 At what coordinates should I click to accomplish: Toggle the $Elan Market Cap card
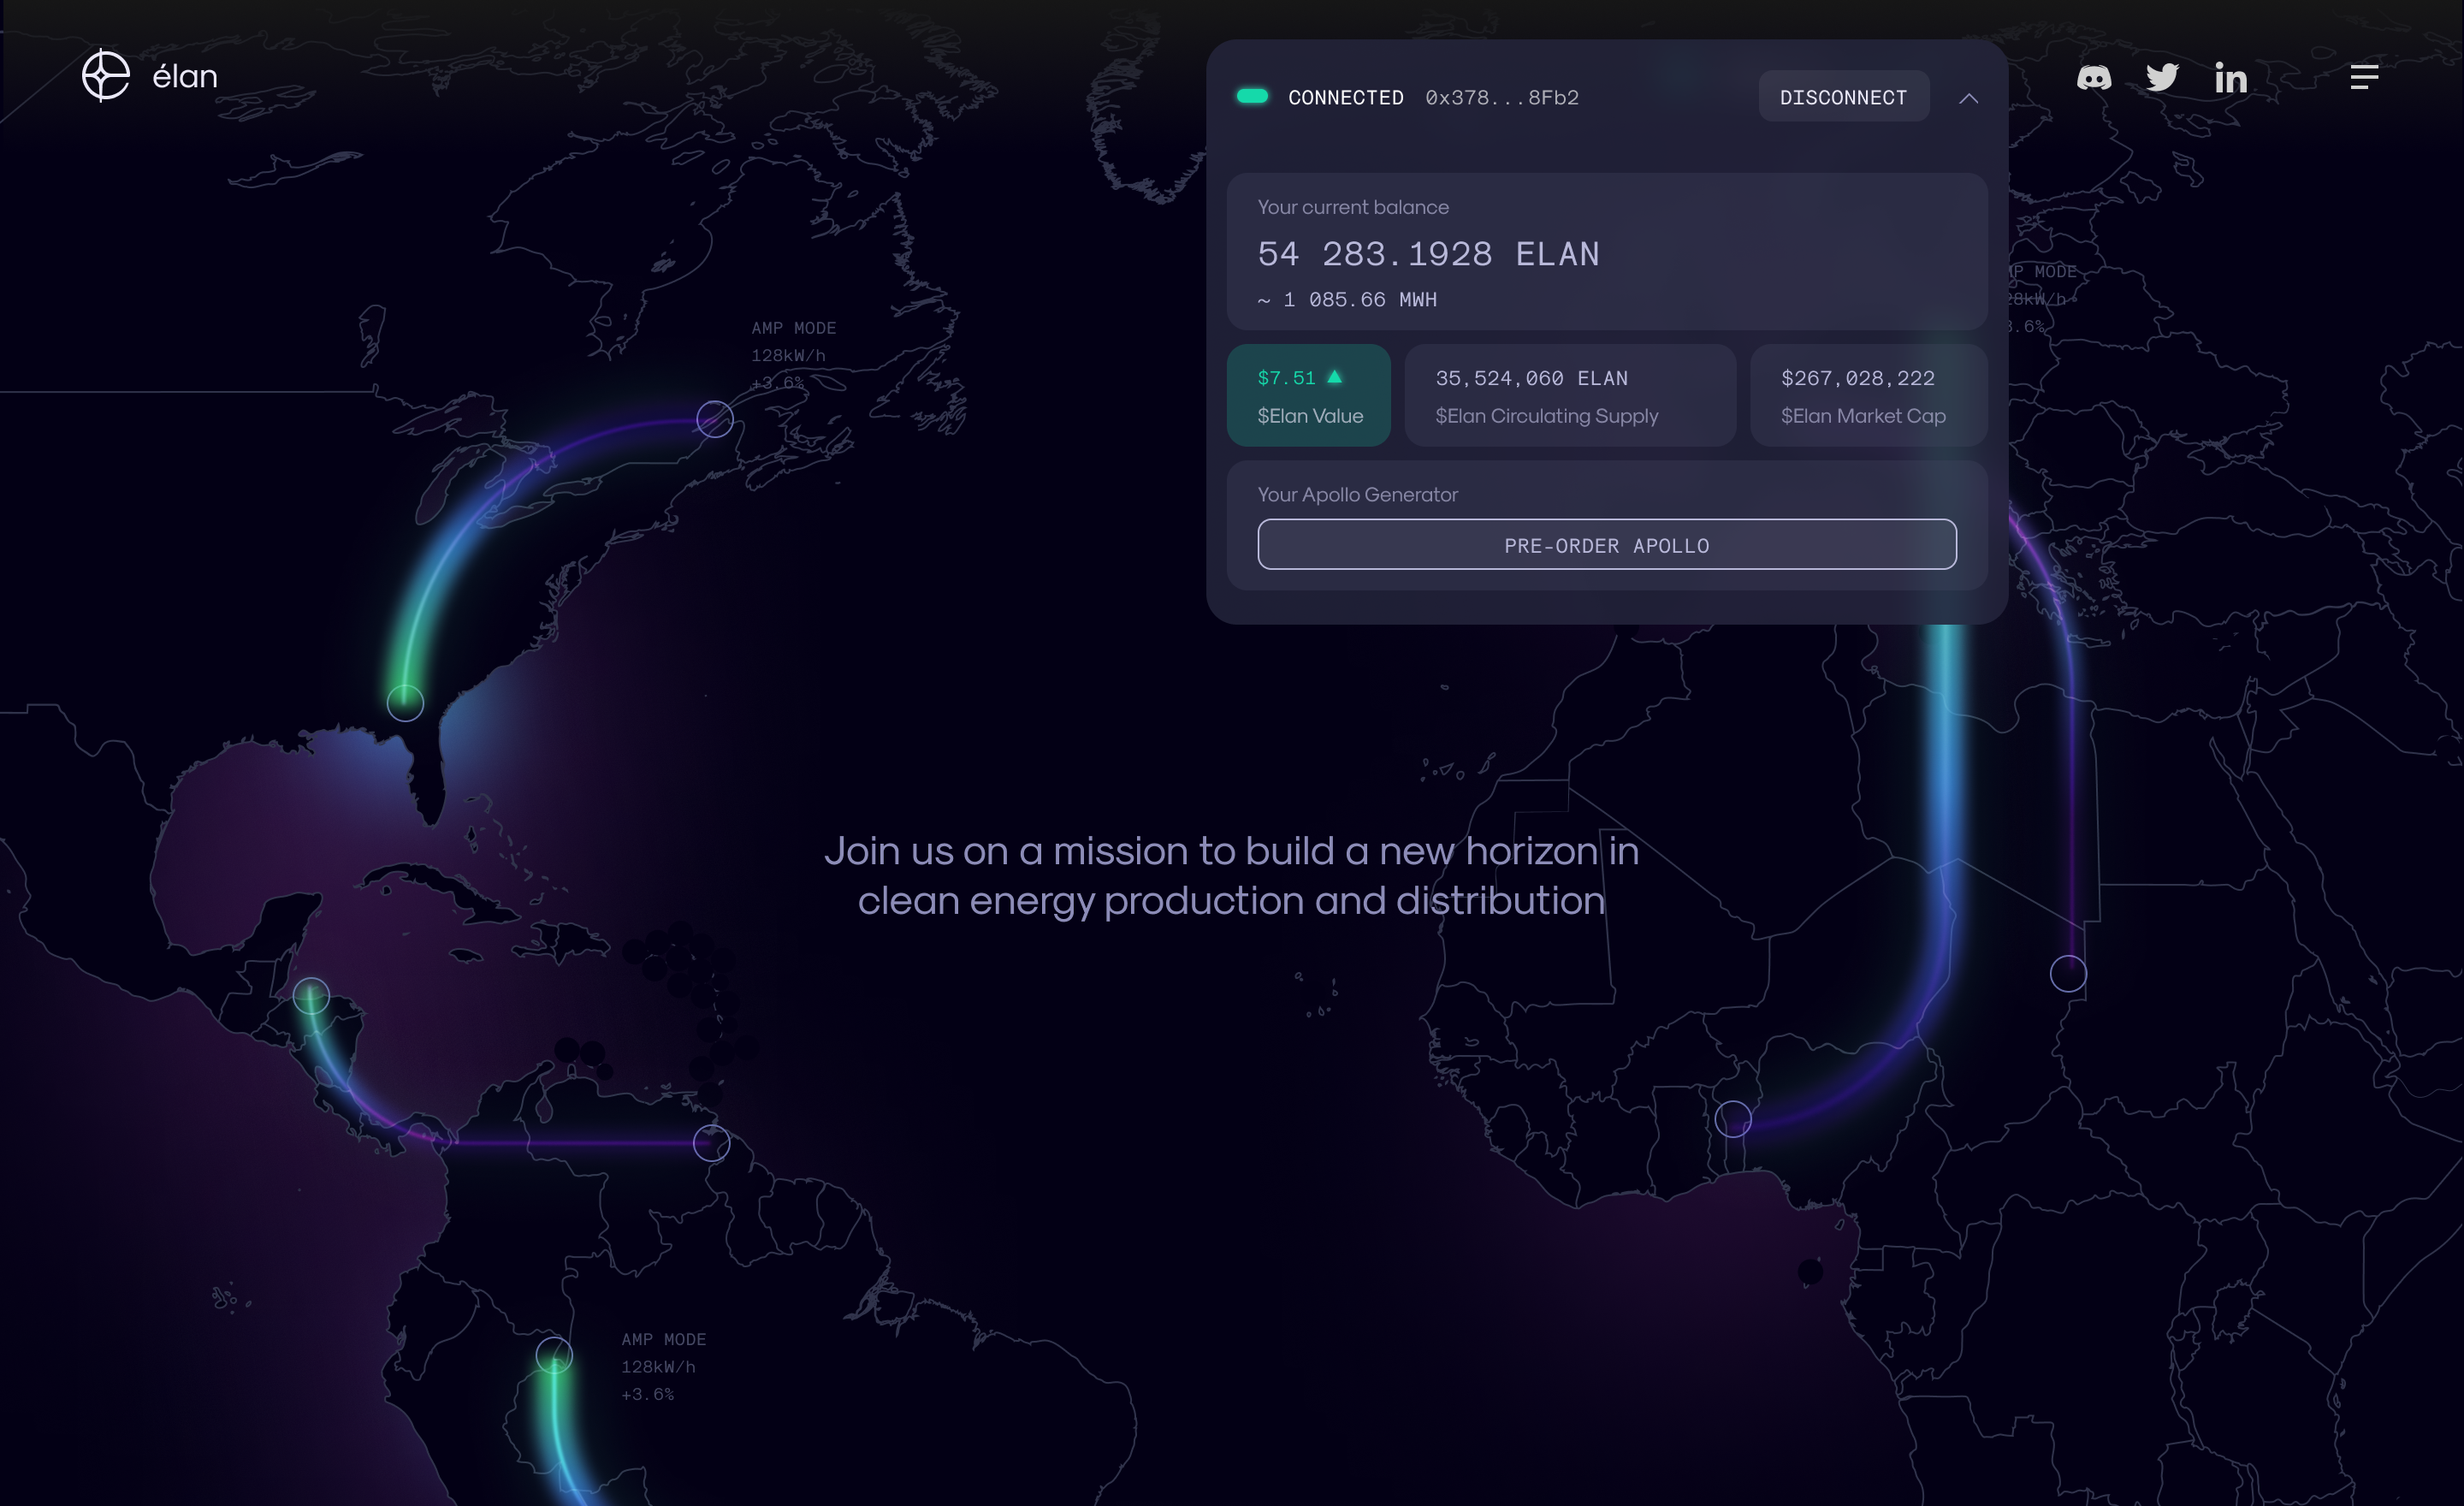click(1868, 394)
